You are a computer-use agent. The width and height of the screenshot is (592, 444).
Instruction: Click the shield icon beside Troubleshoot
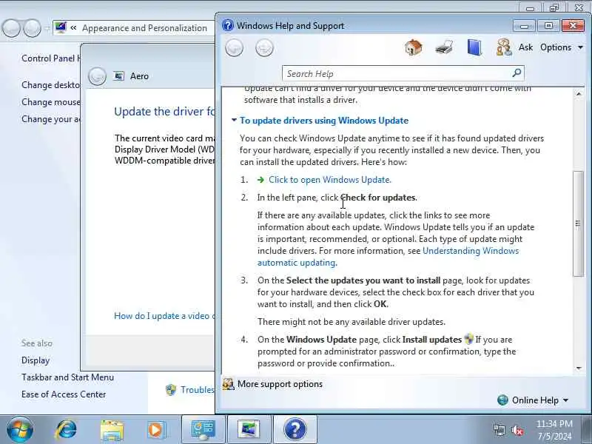click(x=171, y=390)
